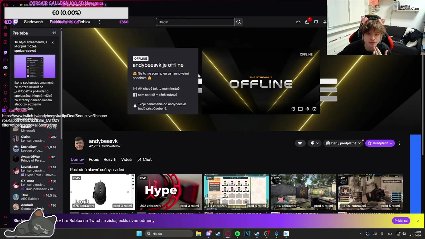Open history clock in Opera sidebar

click(x=5, y=100)
